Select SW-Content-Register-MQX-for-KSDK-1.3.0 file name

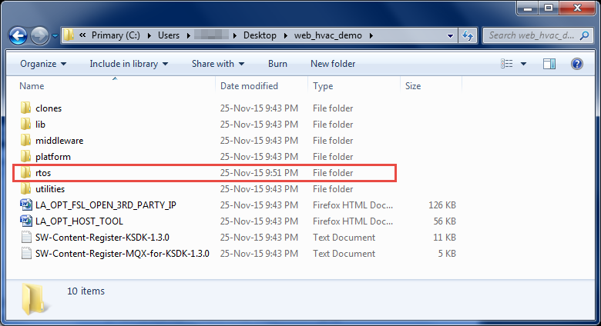pos(123,253)
